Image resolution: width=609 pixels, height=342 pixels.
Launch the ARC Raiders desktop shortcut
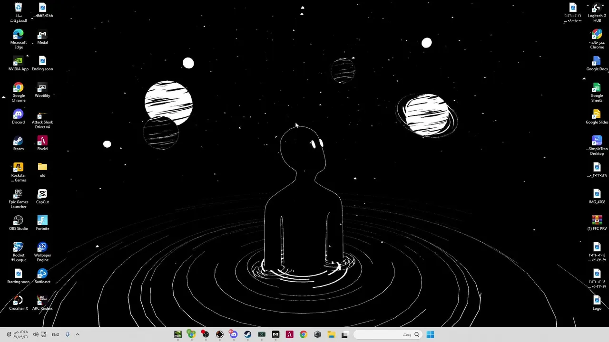[x=42, y=303]
